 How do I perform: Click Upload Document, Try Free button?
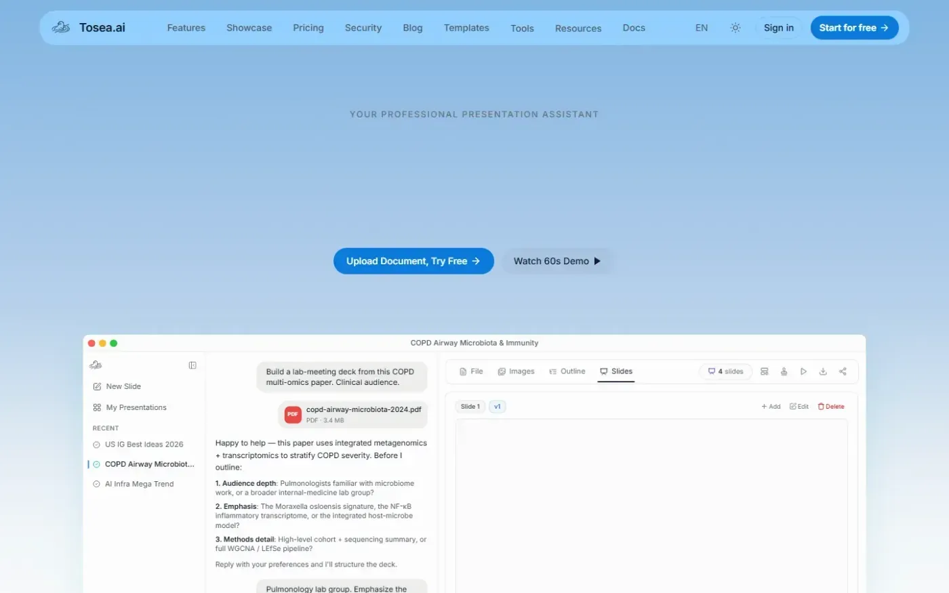click(413, 261)
